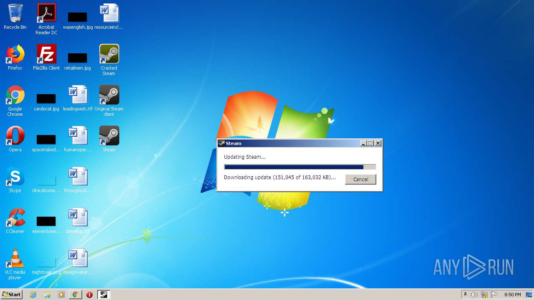Launch Firefox from the desktop
The width and height of the screenshot is (534, 300).
coord(15,57)
